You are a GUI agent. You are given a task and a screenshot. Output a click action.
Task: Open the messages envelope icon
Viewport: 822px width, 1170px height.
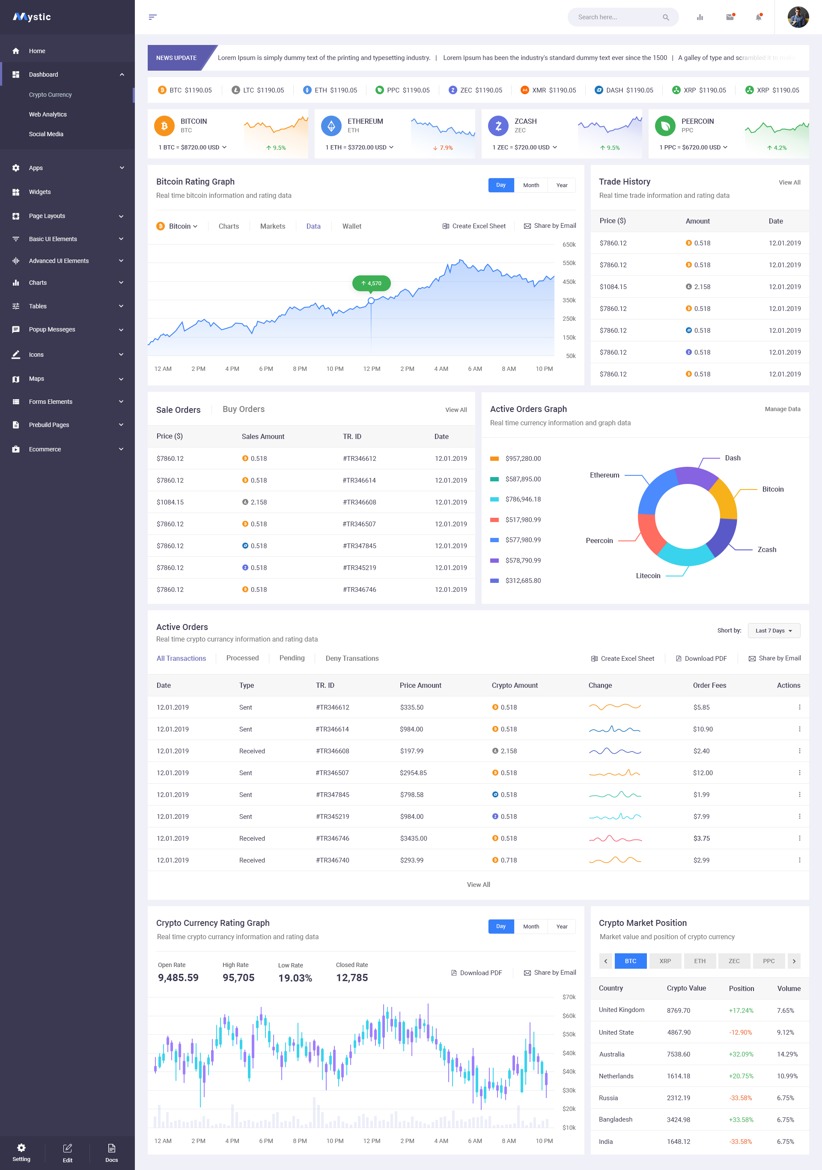[x=730, y=17]
